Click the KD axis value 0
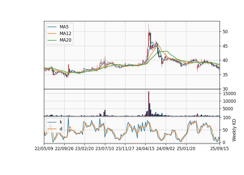Screen dimensions: 244x175 [x=224, y=142]
